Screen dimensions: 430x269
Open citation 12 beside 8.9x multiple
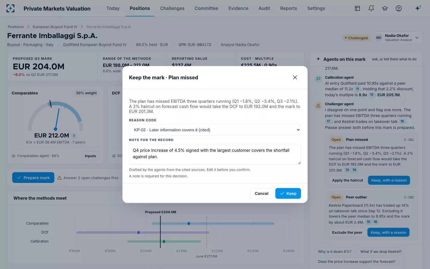click(x=372, y=95)
